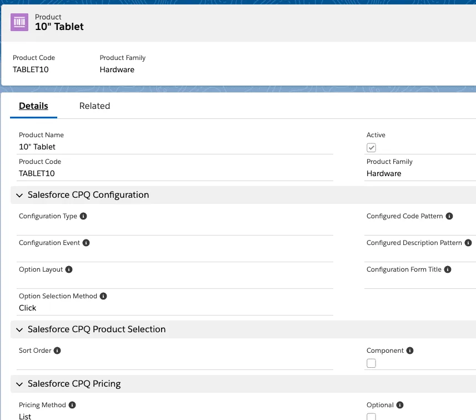Open Pricing Method info icon
Image resolution: width=476 pixels, height=420 pixels.
(72, 405)
